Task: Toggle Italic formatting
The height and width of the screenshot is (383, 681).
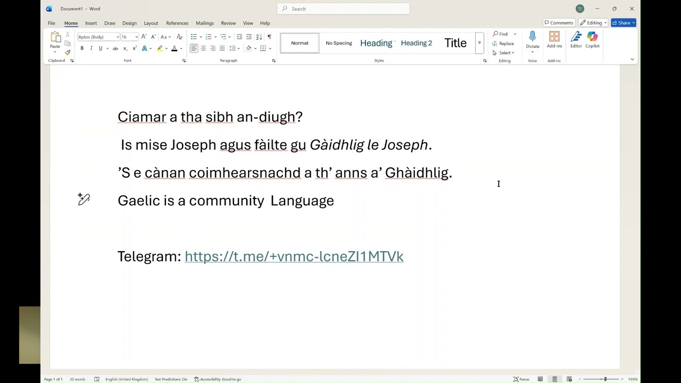Action: [91, 48]
